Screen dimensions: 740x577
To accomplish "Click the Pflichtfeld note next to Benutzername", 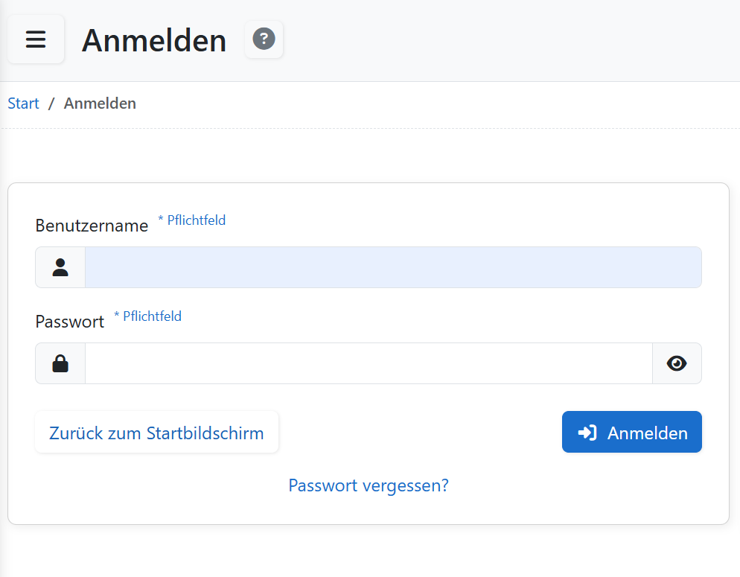I will click(x=192, y=220).
